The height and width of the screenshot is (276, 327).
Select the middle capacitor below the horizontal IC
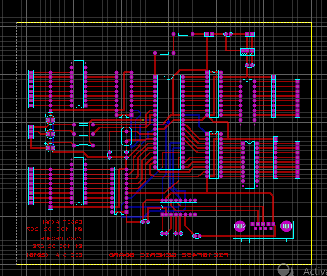click(178, 233)
